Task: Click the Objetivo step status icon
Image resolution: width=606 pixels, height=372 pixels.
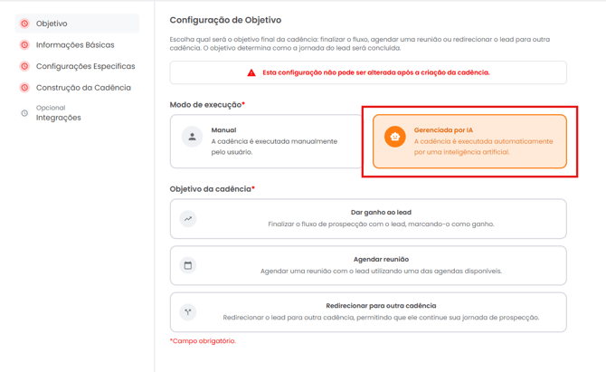Action: click(24, 24)
